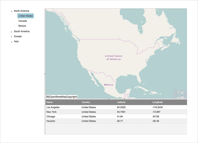Click the up-arrow splitter handle above table
This screenshot has height=143, width=198.
[x=109, y=99]
